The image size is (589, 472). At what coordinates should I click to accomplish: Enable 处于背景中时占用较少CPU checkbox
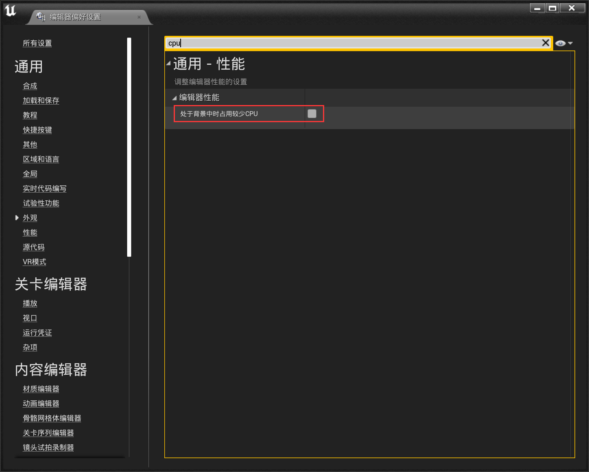312,114
